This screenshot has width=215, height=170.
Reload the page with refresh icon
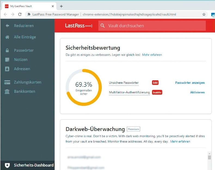20,14
